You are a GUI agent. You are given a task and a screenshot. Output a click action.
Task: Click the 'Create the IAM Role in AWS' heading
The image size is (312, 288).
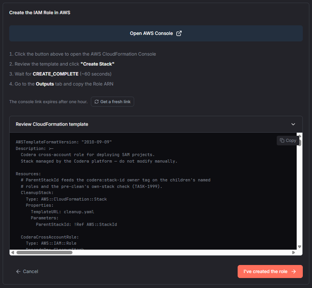pyautogui.click(x=39, y=13)
